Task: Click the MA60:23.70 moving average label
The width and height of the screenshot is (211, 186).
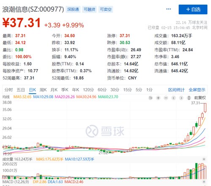Action: 108,97
